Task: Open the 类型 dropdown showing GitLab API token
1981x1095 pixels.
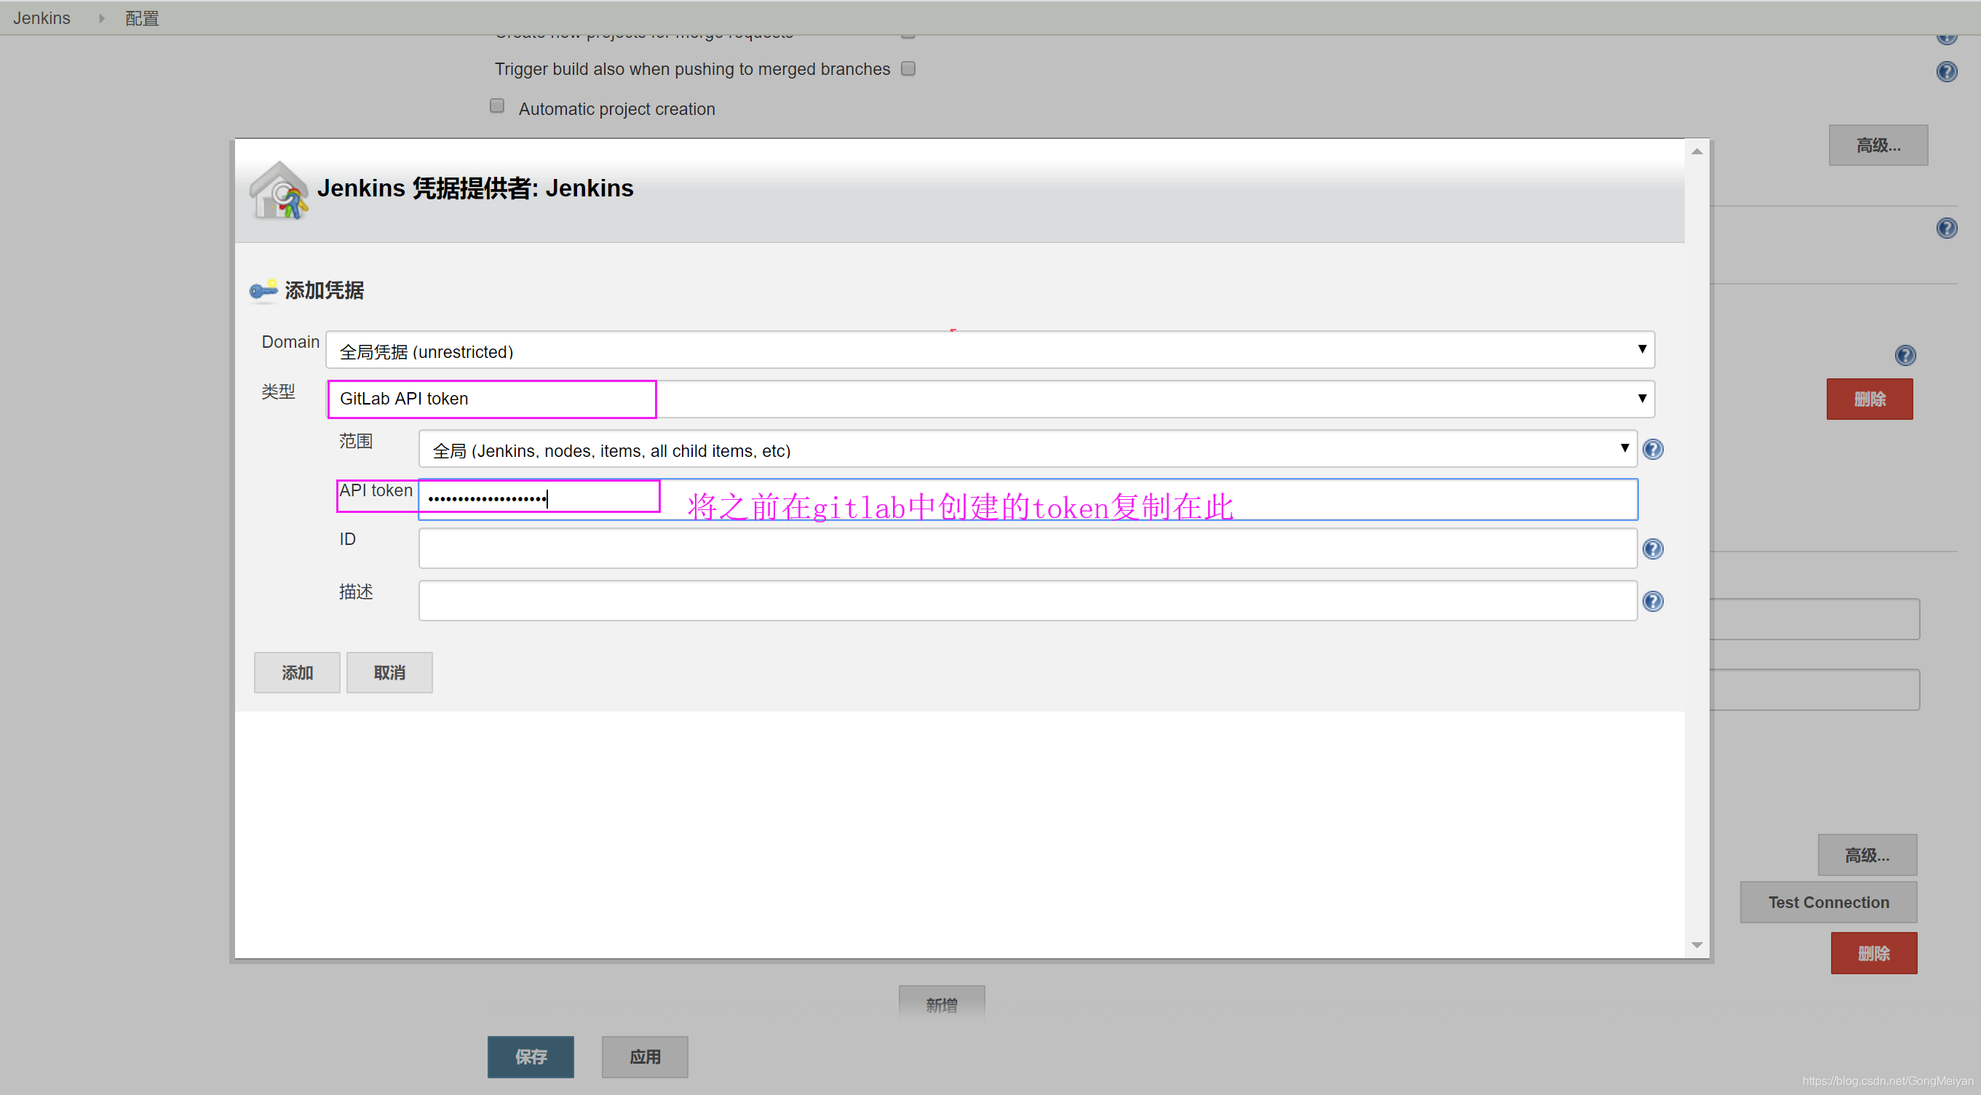Action: 990,398
